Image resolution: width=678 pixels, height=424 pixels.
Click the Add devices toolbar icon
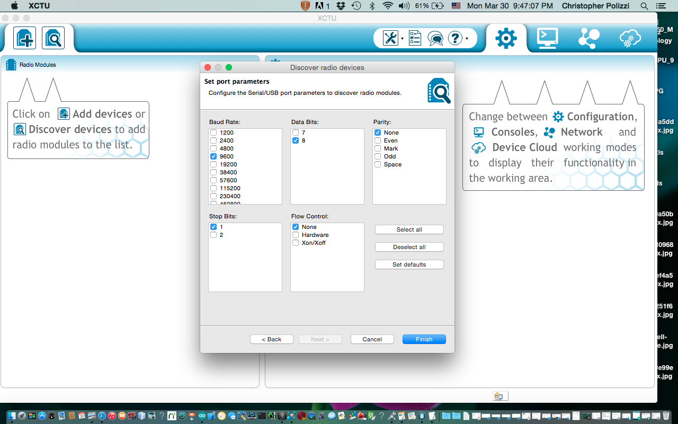[24, 38]
